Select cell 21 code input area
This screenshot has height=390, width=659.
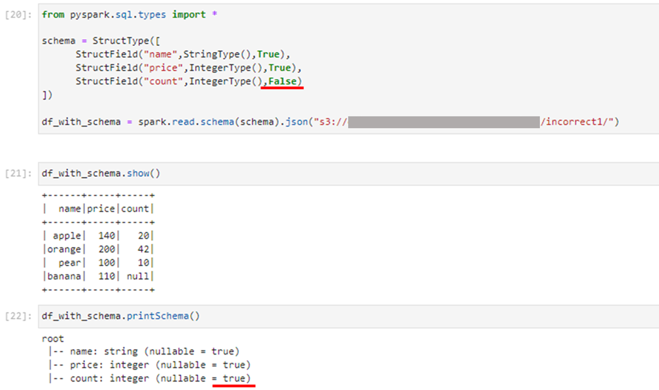coord(348,174)
